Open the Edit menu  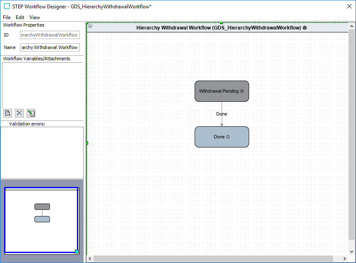point(20,17)
